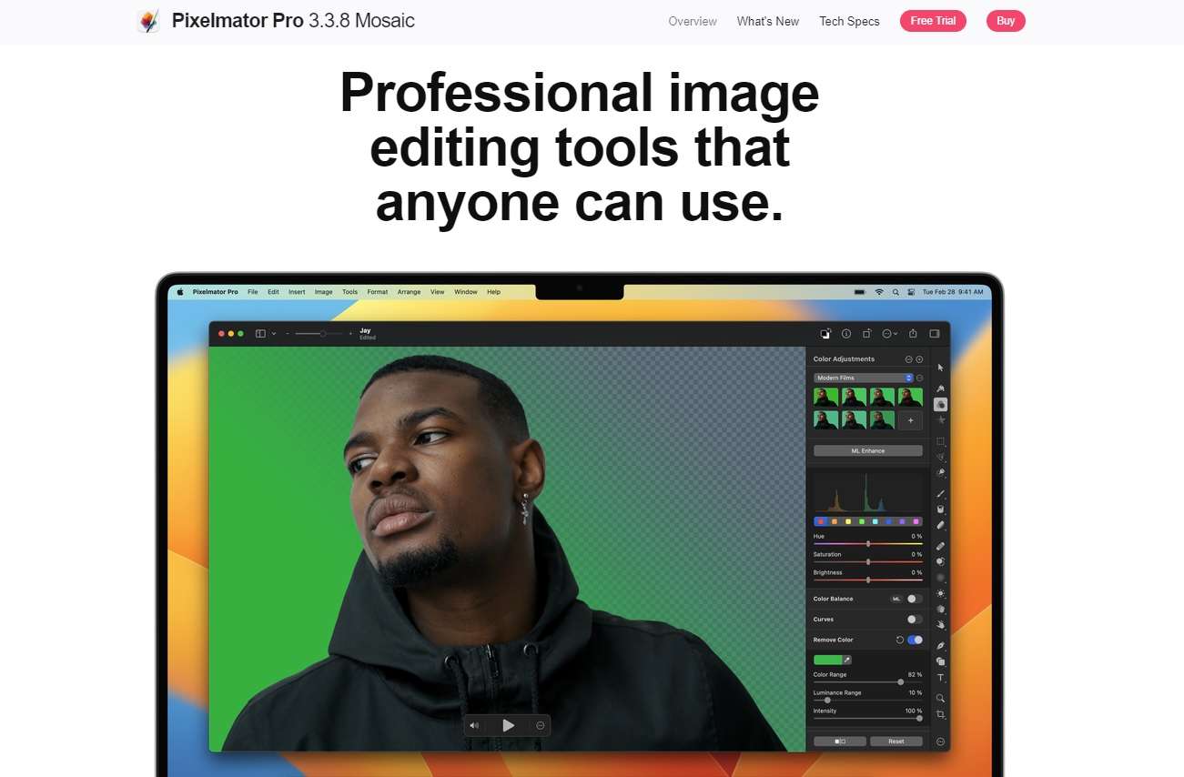
Task: Click the Lighten sun tool
Action: pos(940,593)
